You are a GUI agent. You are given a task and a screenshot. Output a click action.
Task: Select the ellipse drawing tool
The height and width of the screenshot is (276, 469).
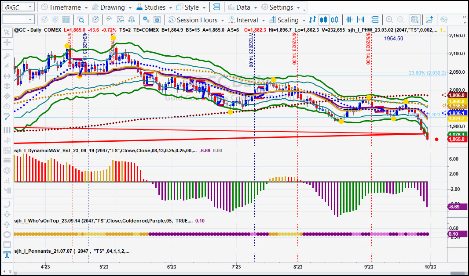click(7, 234)
